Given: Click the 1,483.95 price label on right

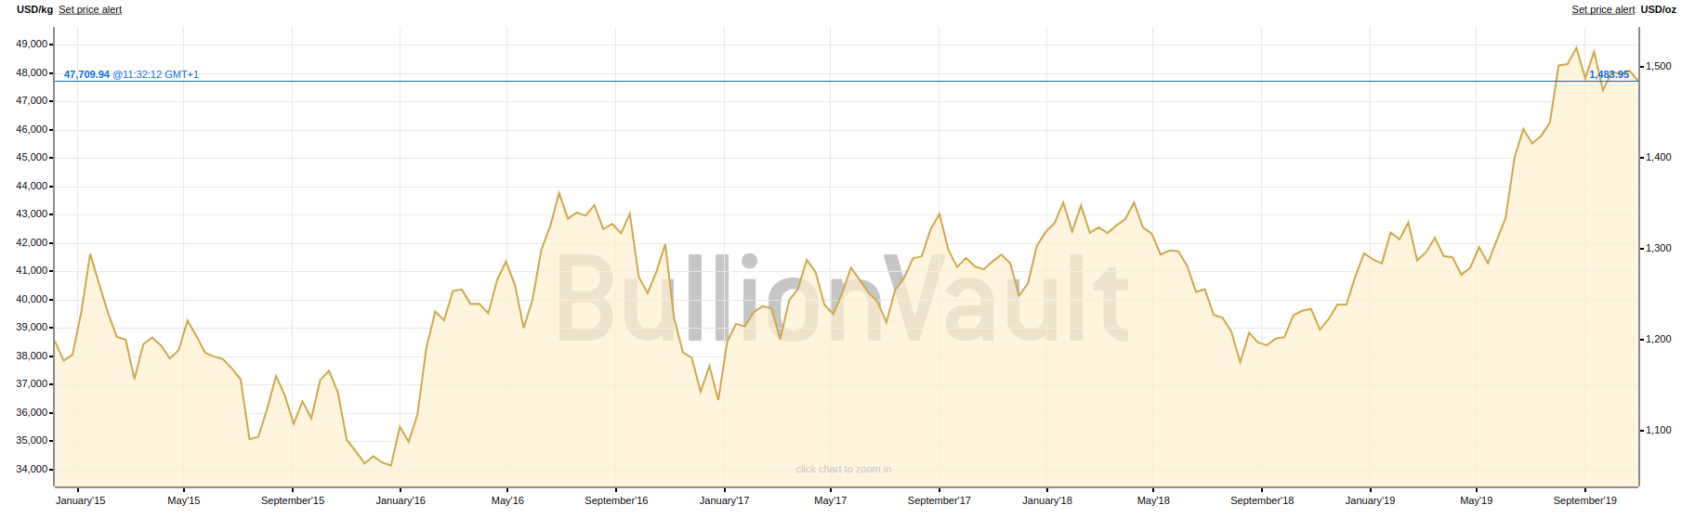Looking at the screenshot, I should [x=1609, y=74].
